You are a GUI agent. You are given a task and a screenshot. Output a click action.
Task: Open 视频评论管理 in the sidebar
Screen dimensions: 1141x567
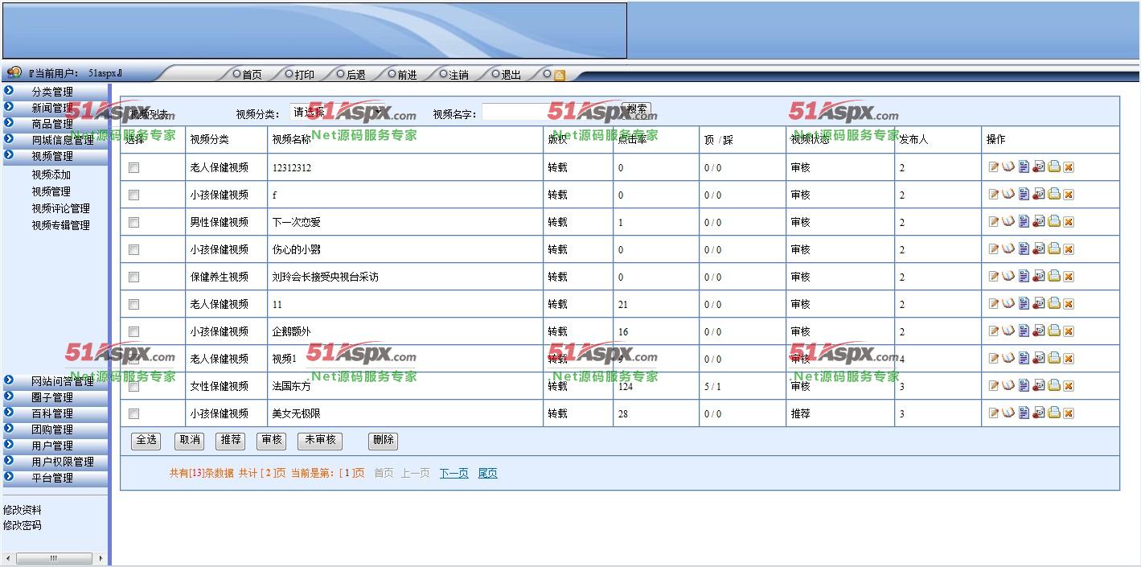(x=60, y=208)
